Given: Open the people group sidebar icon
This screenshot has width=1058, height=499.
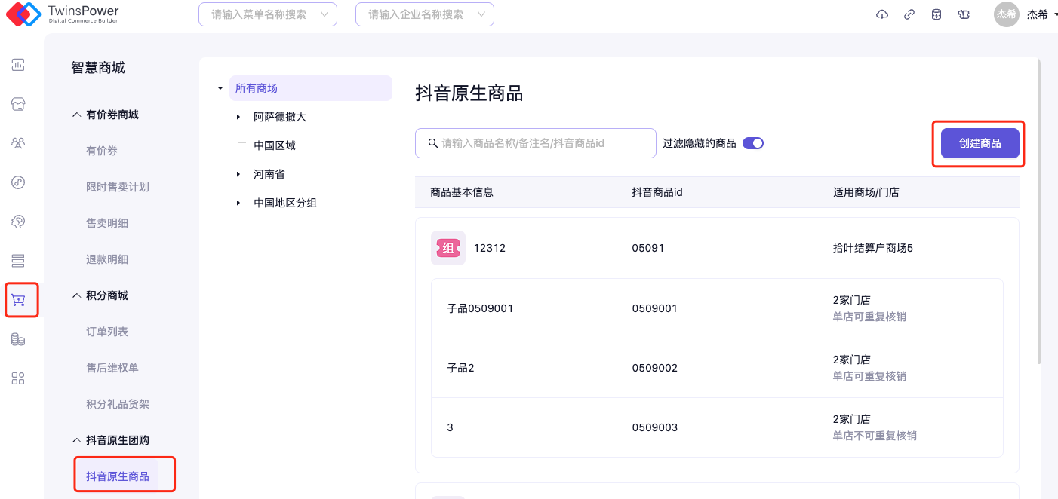Looking at the screenshot, I should 18,143.
